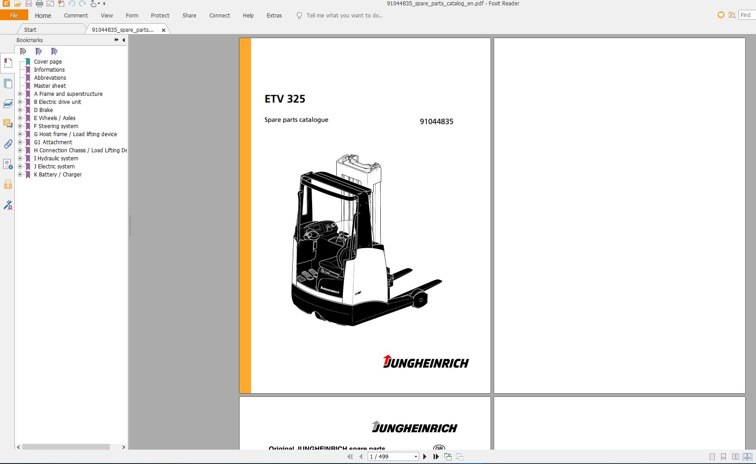The height and width of the screenshot is (464, 756).
Task: Jump to the last page
Action: [x=436, y=456]
